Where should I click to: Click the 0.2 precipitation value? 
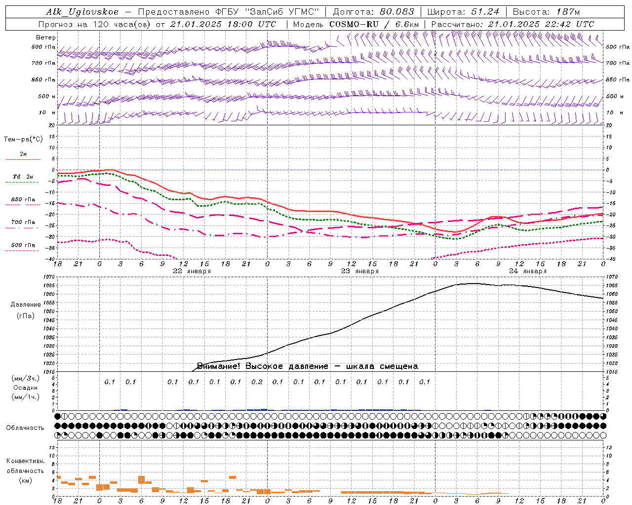click(257, 382)
